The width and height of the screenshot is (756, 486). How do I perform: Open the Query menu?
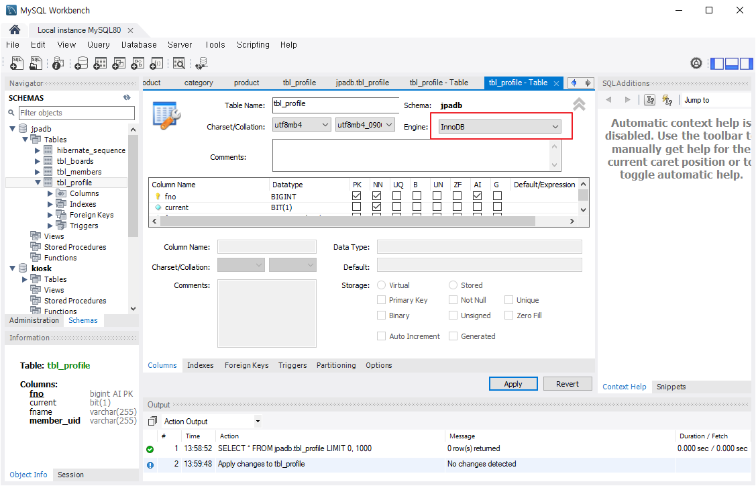(x=99, y=45)
